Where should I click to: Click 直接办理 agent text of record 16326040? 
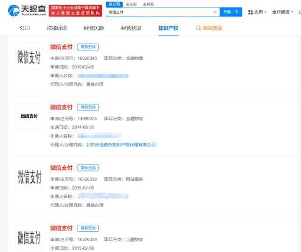pyautogui.click(x=95, y=84)
